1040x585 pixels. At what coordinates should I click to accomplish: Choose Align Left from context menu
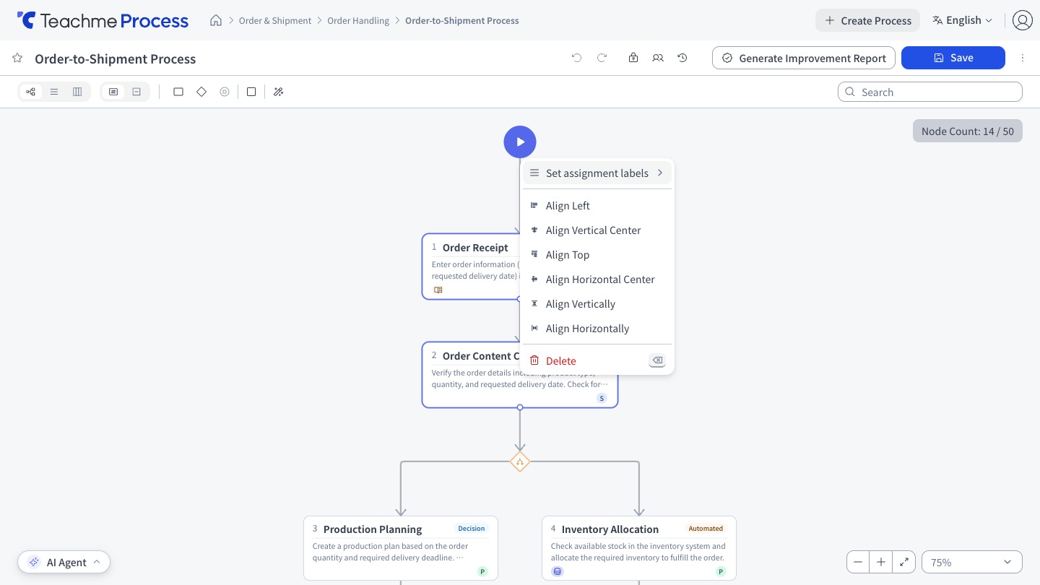coord(597,206)
